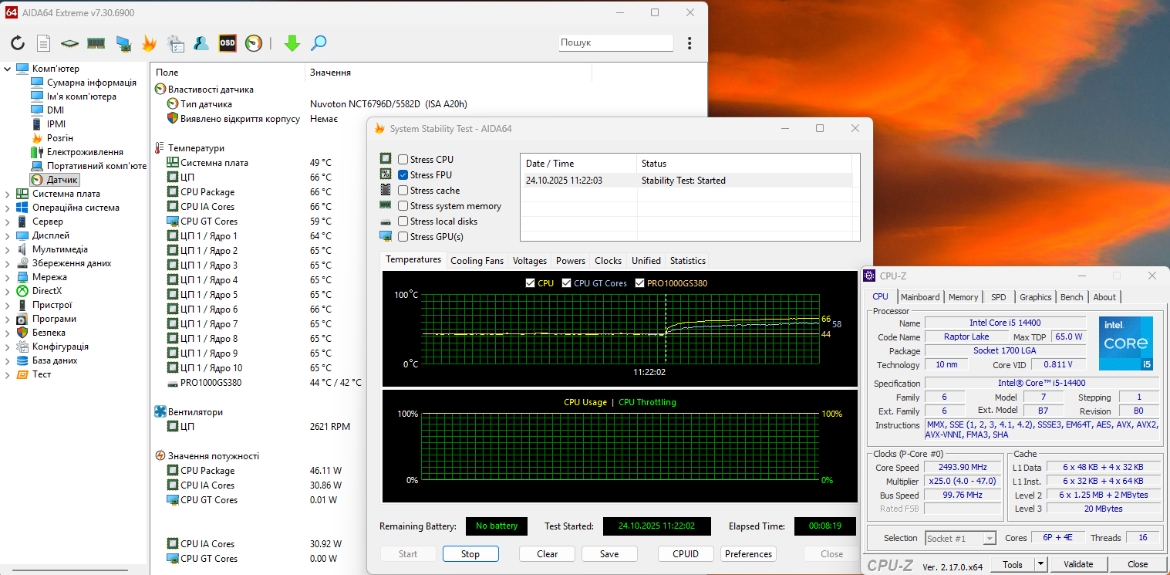Open the OSD panel icon
This screenshot has height=575, width=1170.
tap(227, 43)
